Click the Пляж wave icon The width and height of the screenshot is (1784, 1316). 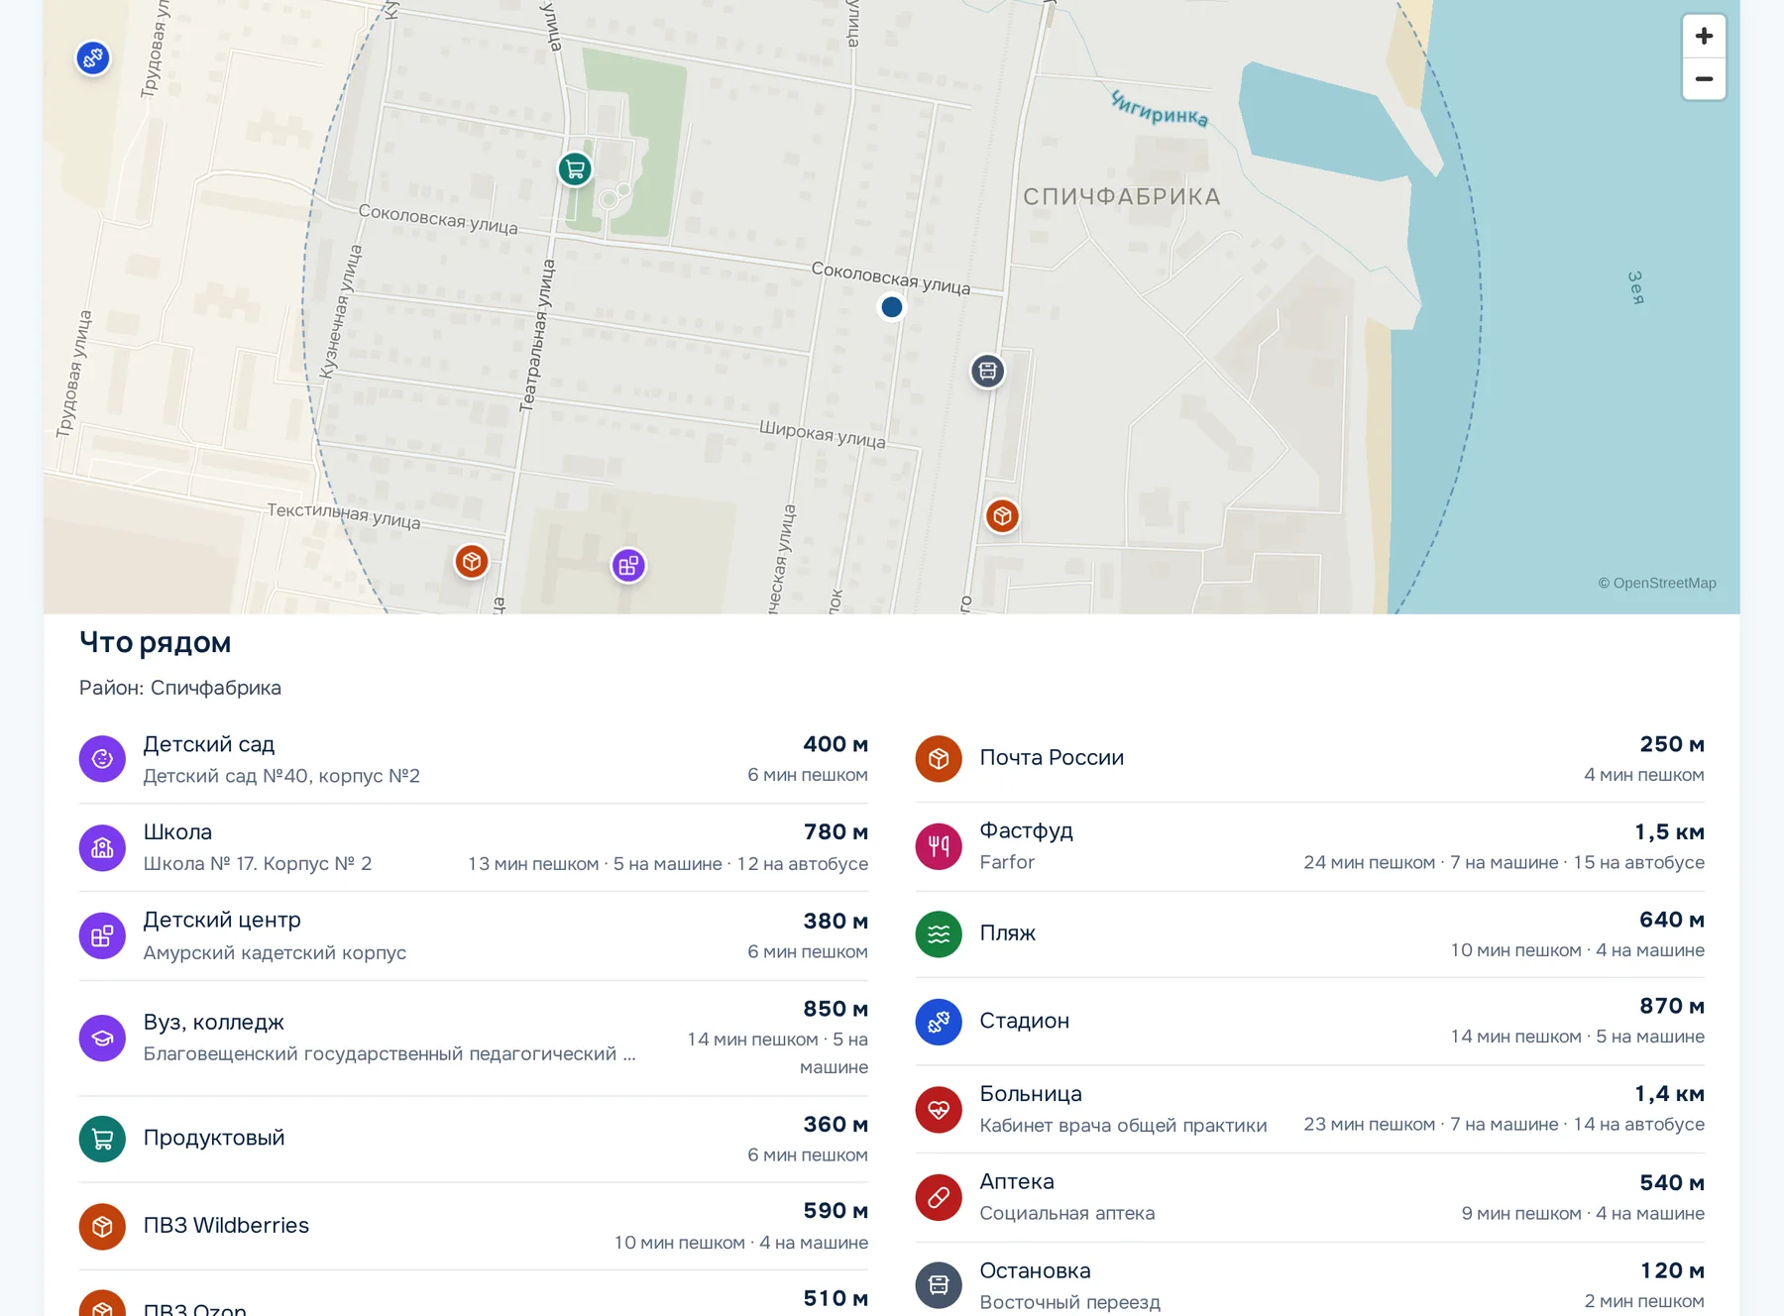pos(939,934)
